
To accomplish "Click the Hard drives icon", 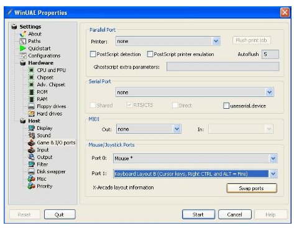I will pyautogui.click(x=31, y=114).
